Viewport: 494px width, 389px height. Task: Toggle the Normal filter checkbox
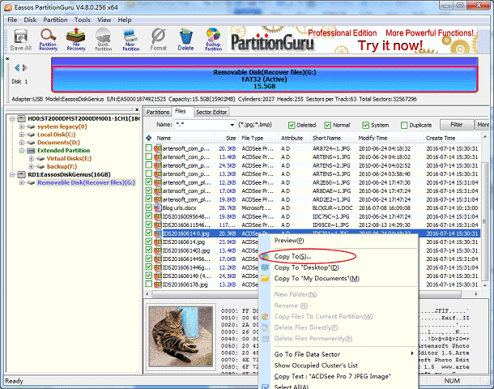(x=328, y=125)
